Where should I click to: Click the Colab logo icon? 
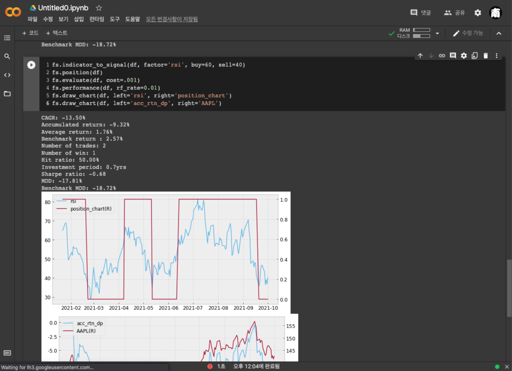click(13, 12)
